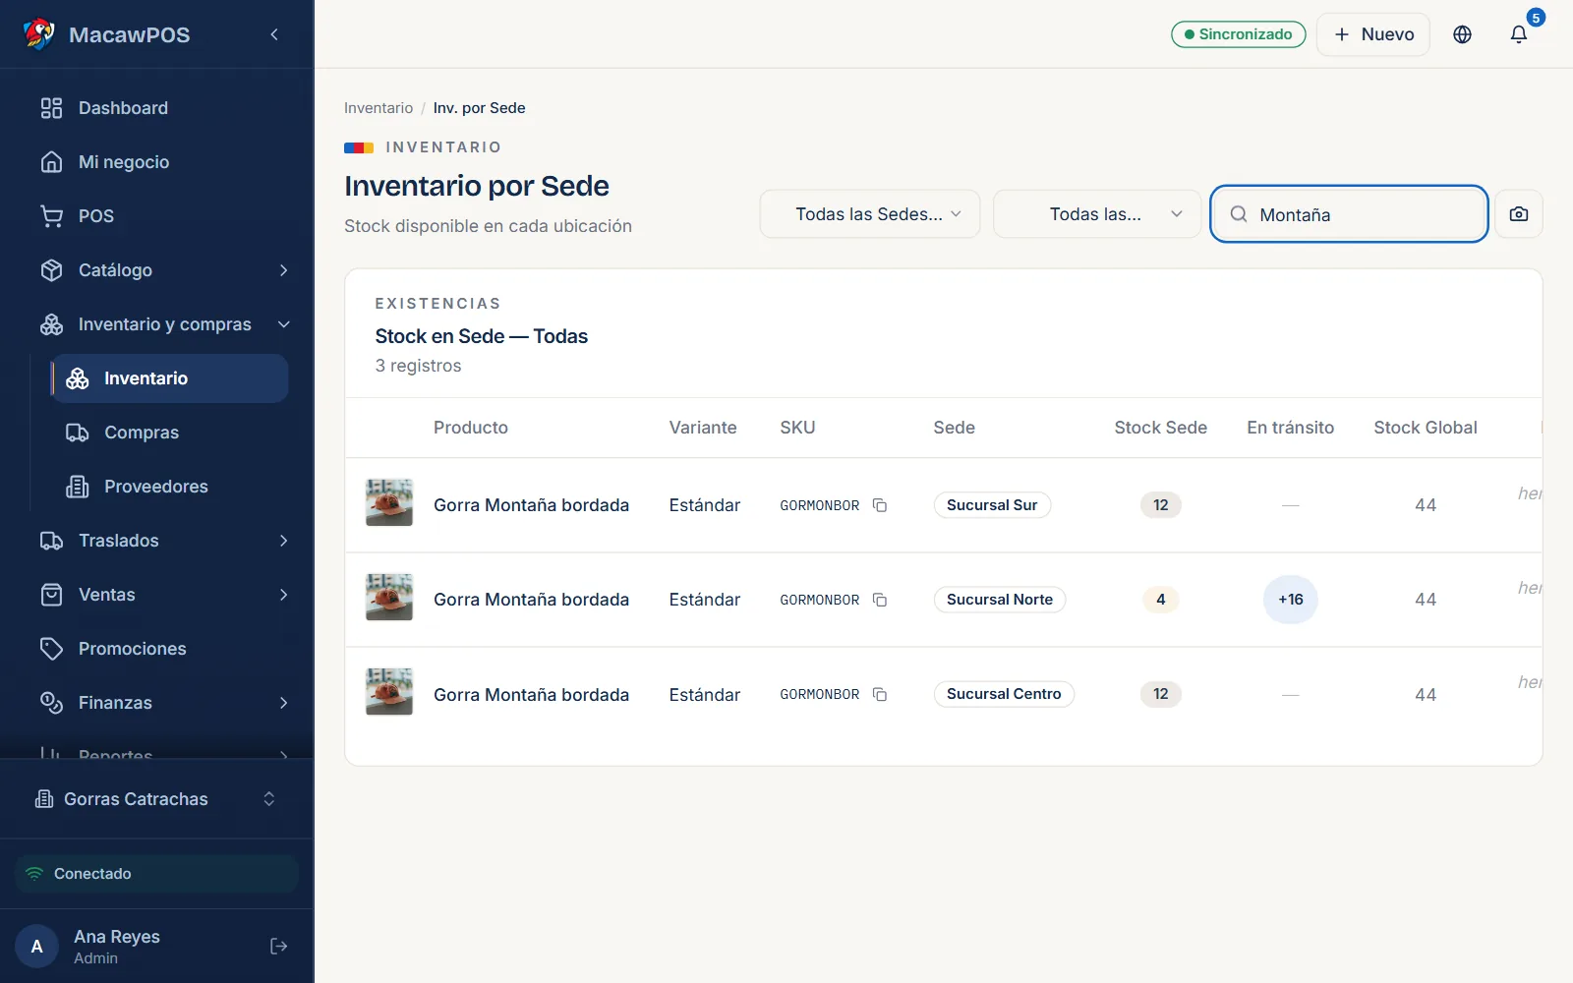Screen dimensions: 1573x983
Task: Click the Montaña search field
Action: point(1349,214)
